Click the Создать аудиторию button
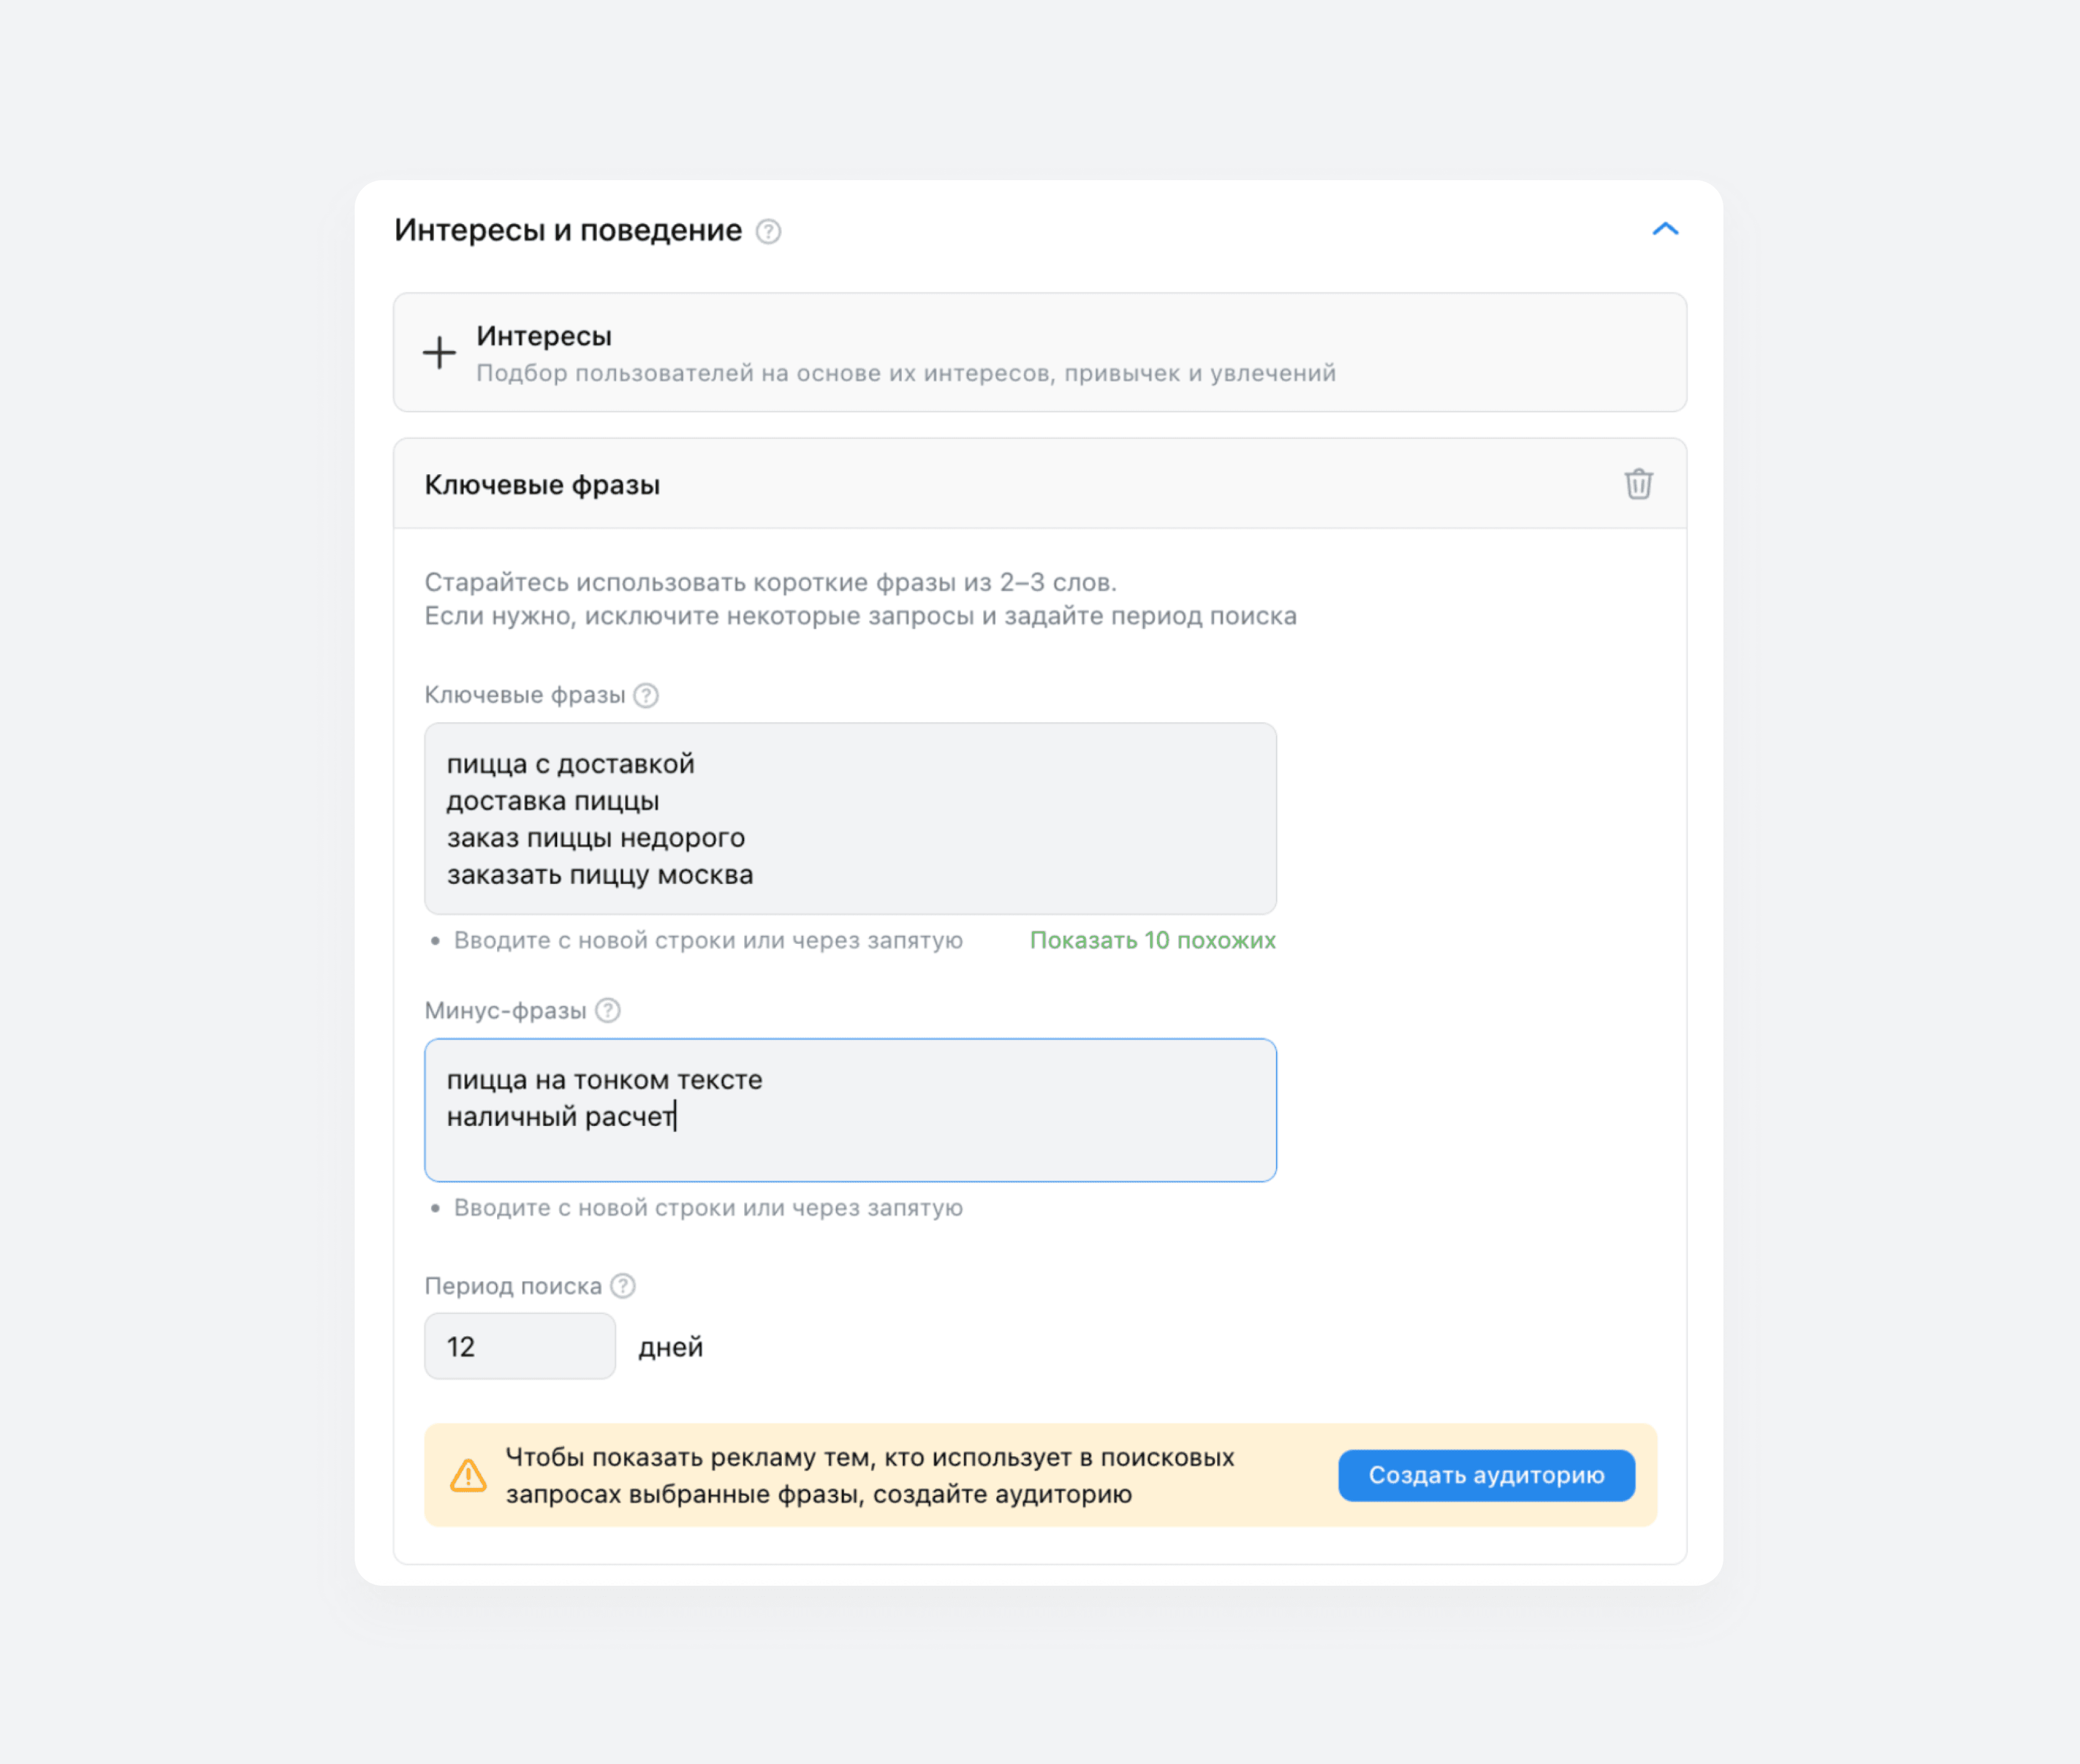This screenshot has width=2080, height=1764. point(1486,1475)
